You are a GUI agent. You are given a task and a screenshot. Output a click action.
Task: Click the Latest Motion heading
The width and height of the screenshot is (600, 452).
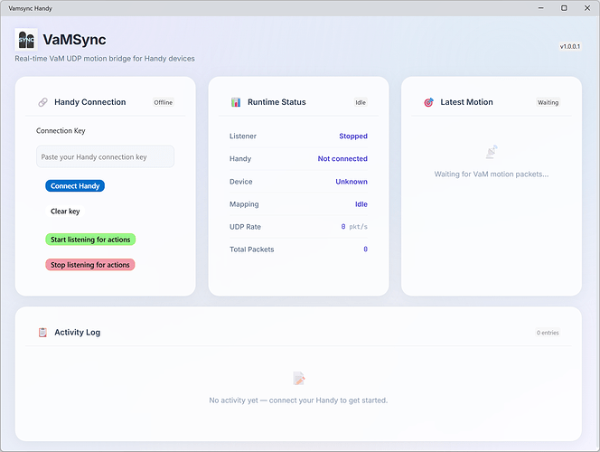466,102
